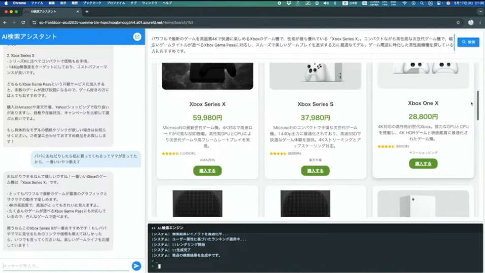Buy the Xbox Series S (購入する)
The image size is (485, 273).
[x=315, y=170]
